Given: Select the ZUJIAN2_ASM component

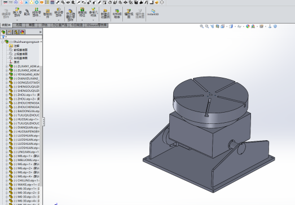Looking at the screenshot, I should point(24,70).
